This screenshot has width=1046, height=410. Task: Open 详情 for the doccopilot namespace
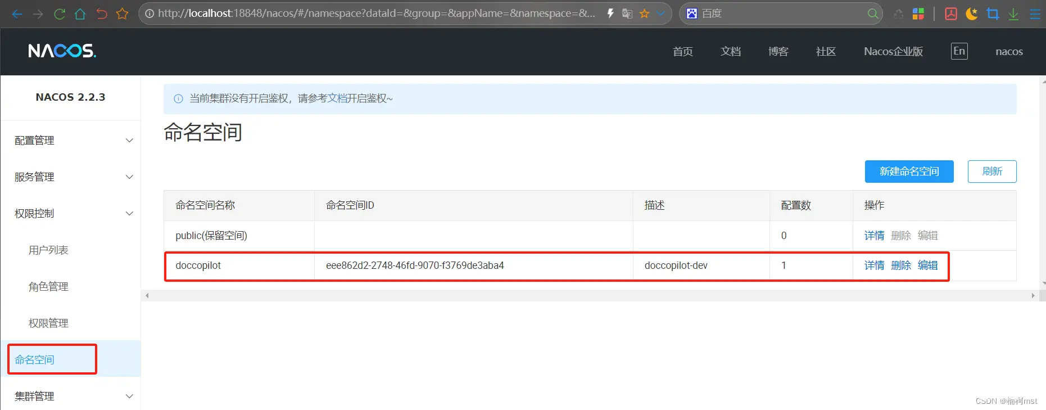874,265
